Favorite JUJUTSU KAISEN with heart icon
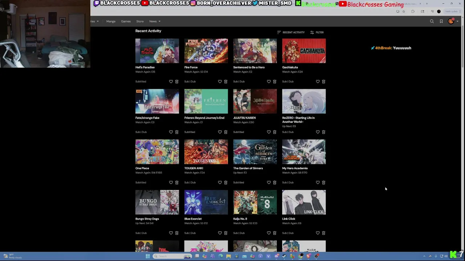The height and width of the screenshot is (261, 465). pos(269,132)
